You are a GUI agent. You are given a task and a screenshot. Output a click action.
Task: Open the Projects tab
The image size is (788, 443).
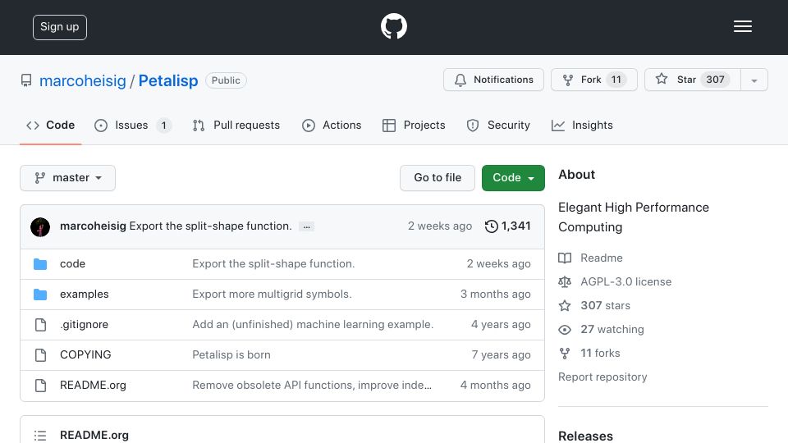coord(414,125)
